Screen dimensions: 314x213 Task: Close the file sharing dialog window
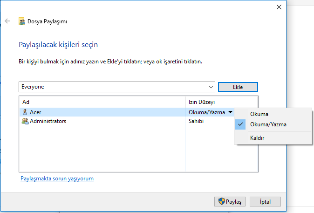coord(279,7)
